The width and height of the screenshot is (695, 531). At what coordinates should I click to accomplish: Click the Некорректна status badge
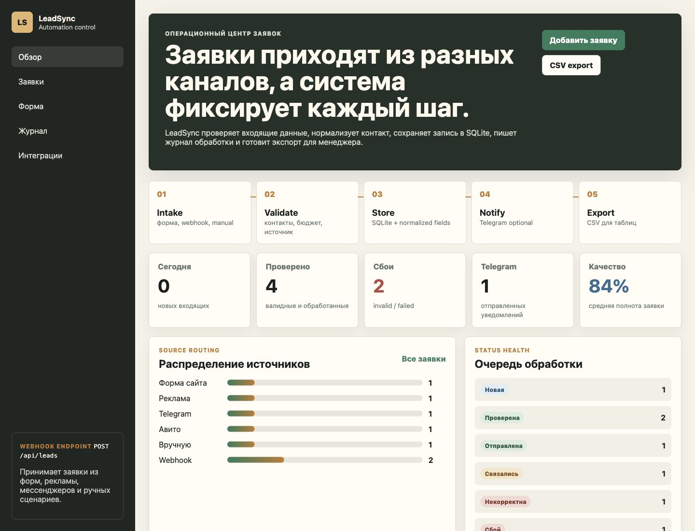pos(505,502)
